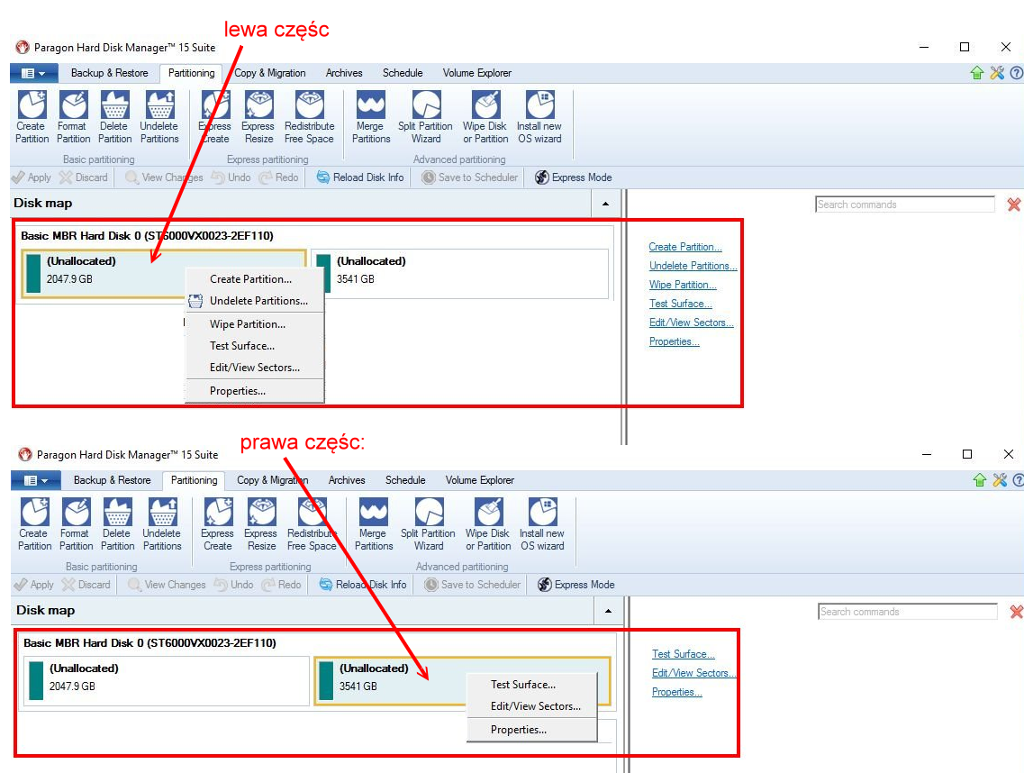The width and height of the screenshot is (1024, 773).
Task: Click Express Resize icon in upper window
Action: pos(258,118)
